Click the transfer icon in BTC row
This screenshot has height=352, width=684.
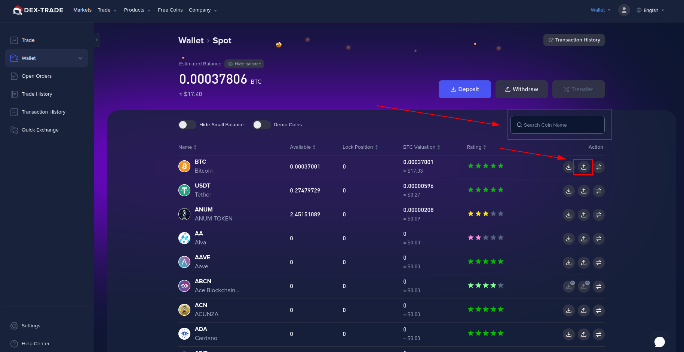point(599,167)
